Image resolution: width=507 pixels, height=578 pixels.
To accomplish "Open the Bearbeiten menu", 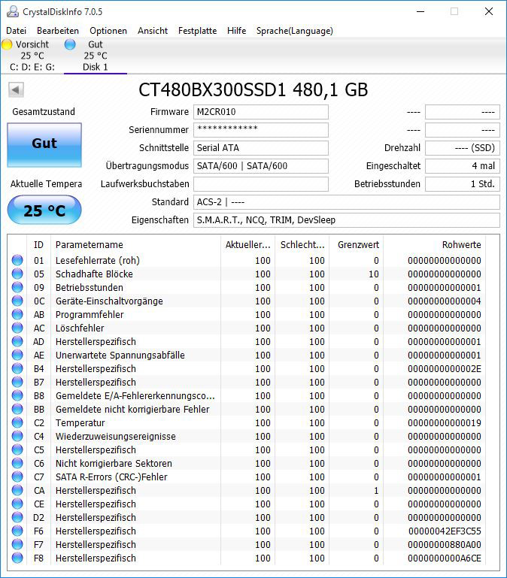I will [58, 31].
